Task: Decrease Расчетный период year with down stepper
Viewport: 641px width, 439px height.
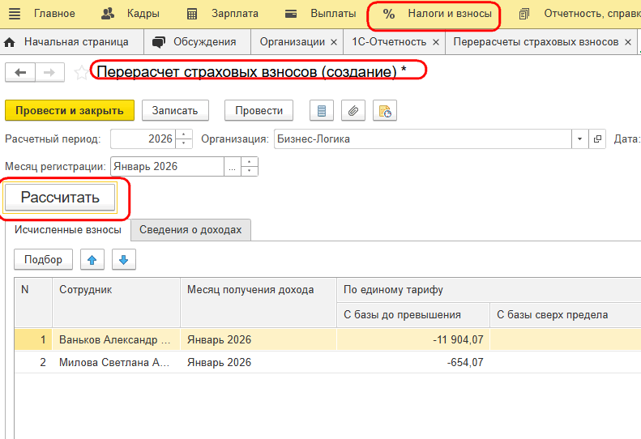Action: 184,143
